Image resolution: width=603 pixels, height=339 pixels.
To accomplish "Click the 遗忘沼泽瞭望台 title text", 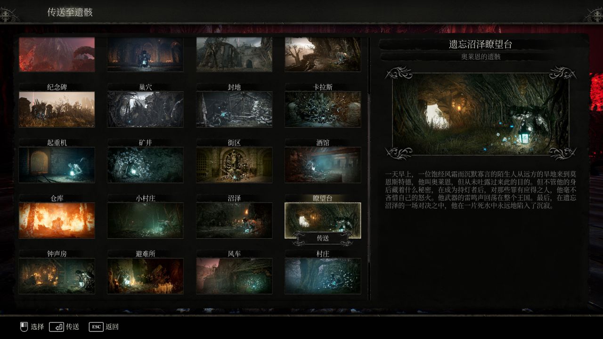I will (481, 45).
